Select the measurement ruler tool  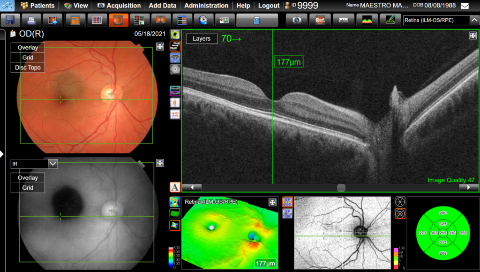pos(343,20)
